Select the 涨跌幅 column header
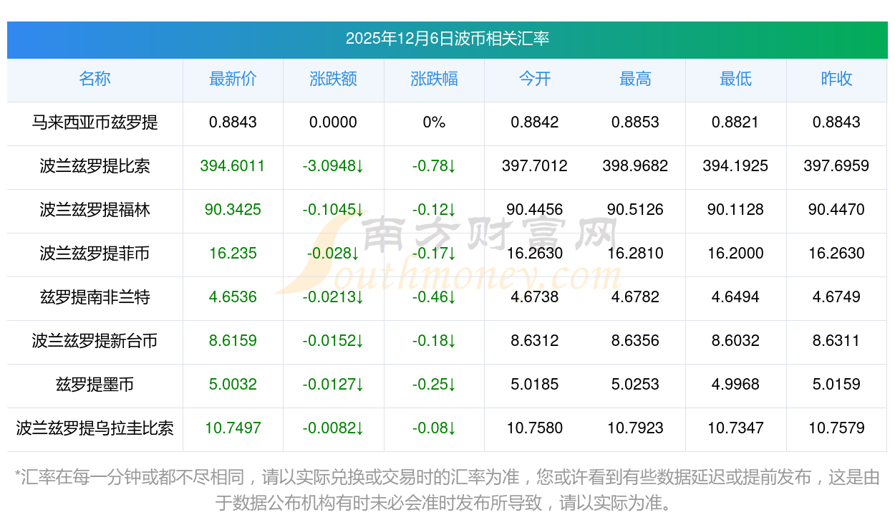895x525 pixels. [434, 79]
